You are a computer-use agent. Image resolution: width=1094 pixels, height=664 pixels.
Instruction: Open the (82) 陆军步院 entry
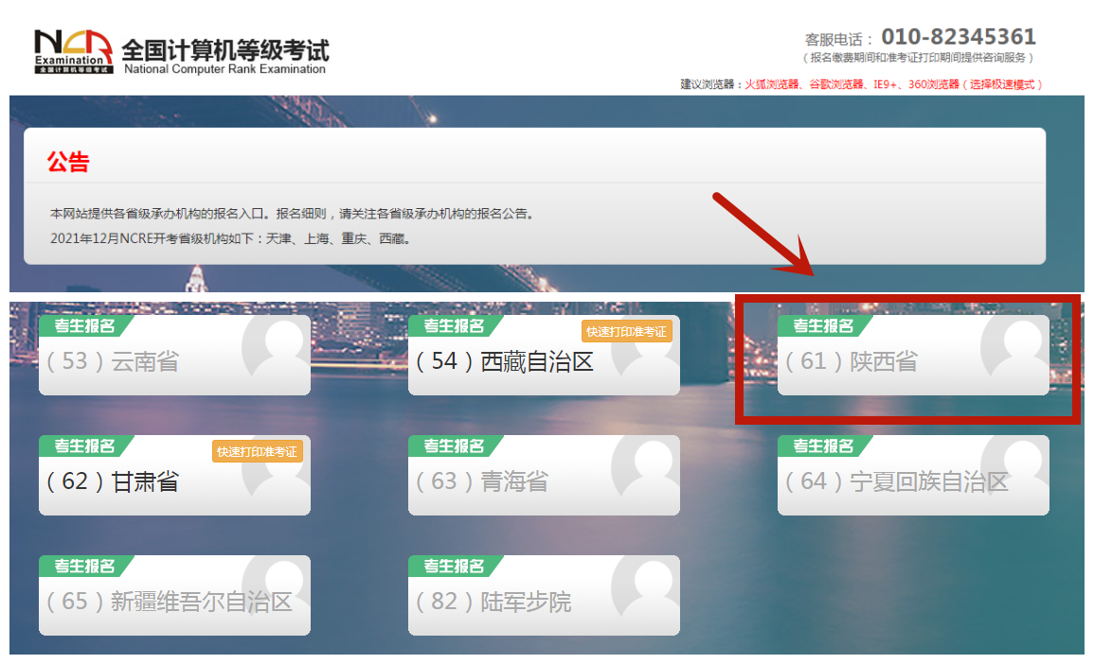tap(493, 603)
